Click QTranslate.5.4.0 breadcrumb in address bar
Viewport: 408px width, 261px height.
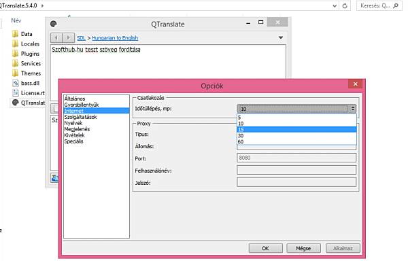pyautogui.click(x=18, y=5)
